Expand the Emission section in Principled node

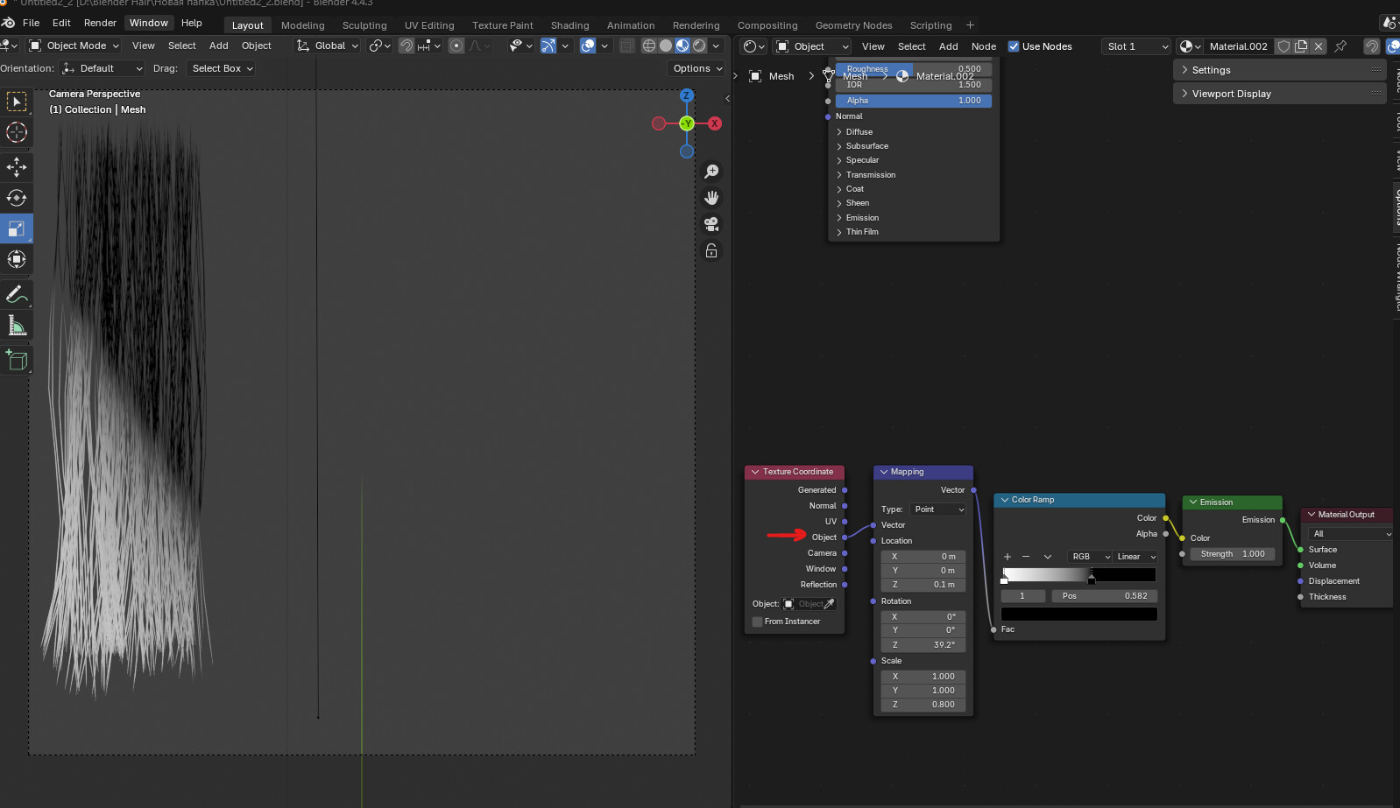[x=861, y=218]
